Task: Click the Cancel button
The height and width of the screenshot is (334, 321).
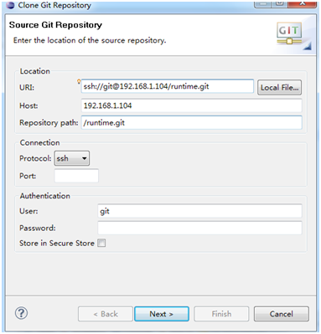Action: tap(282, 314)
